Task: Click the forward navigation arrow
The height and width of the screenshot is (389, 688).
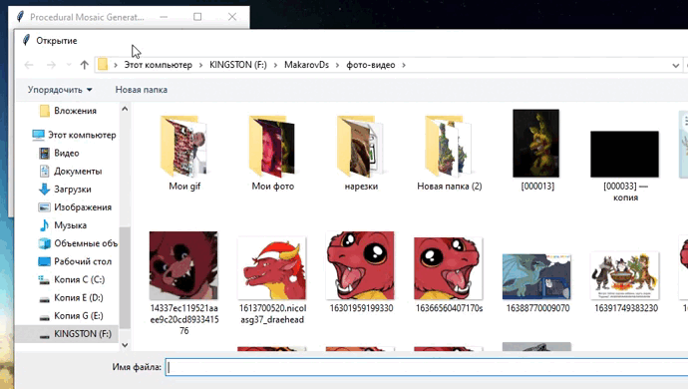Action: click(x=51, y=65)
